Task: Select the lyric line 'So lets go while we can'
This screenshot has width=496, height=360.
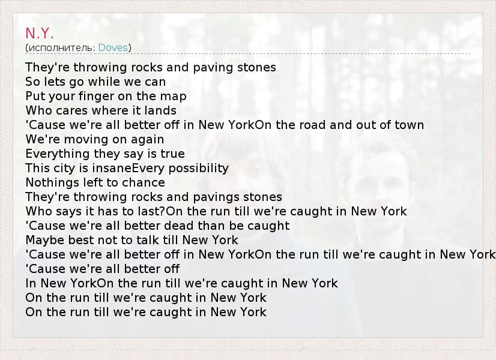Action: click(95, 82)
